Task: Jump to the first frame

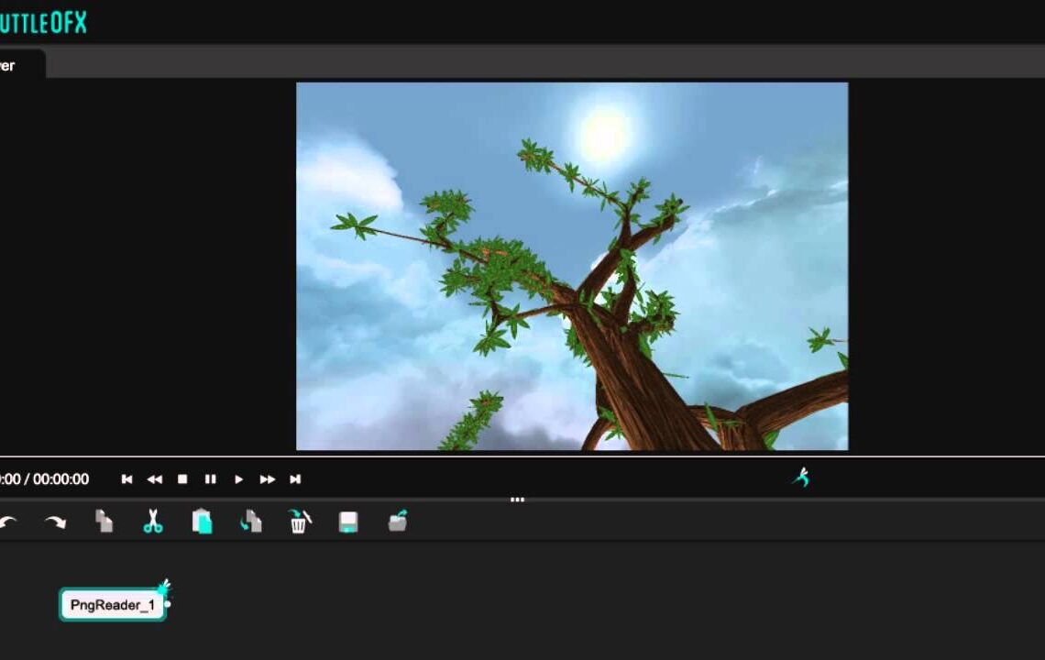Action: point(126,478)
